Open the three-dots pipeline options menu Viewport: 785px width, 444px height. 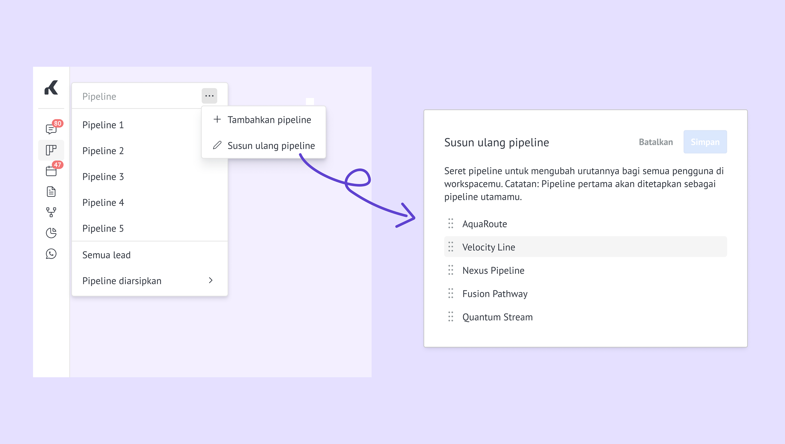click(209, 96)
